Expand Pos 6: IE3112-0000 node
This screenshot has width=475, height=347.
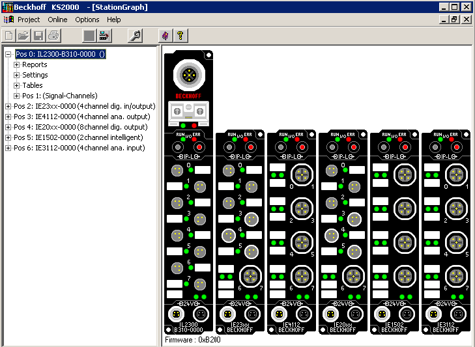8,148
